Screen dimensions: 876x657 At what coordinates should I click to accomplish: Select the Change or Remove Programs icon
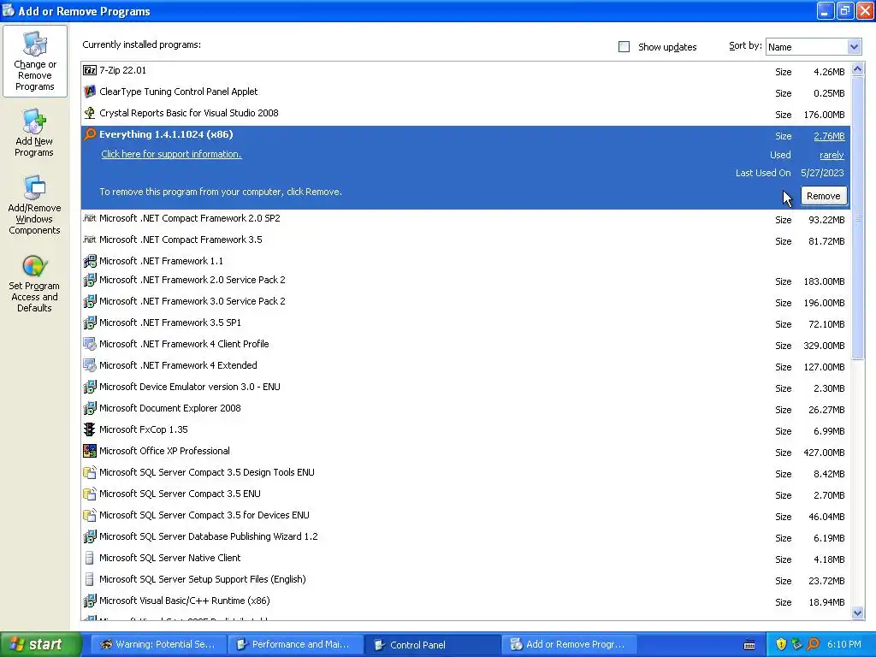[x=34, y=62]
